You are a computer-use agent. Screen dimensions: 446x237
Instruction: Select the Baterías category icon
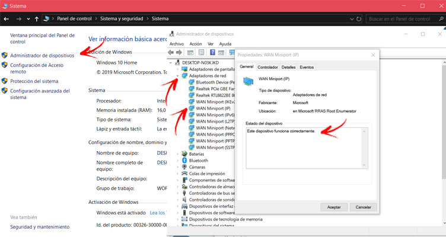[x=184, y=154]
